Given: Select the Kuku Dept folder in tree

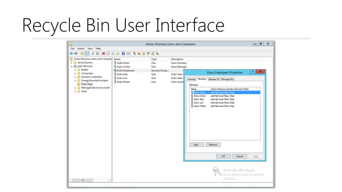Looking at the screenshot, I should click(87, 84).
